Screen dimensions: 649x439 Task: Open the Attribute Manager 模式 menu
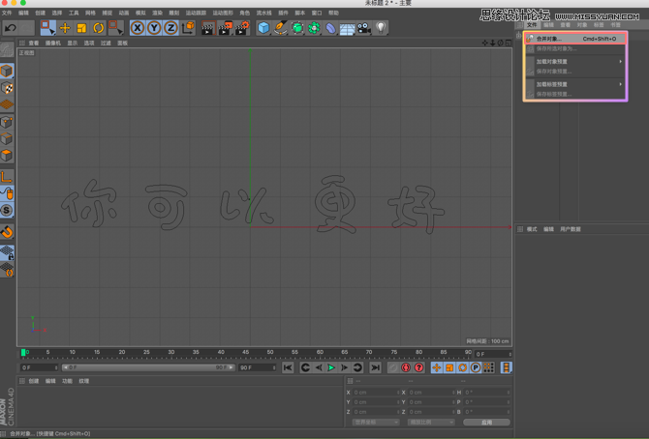point(532,229)
